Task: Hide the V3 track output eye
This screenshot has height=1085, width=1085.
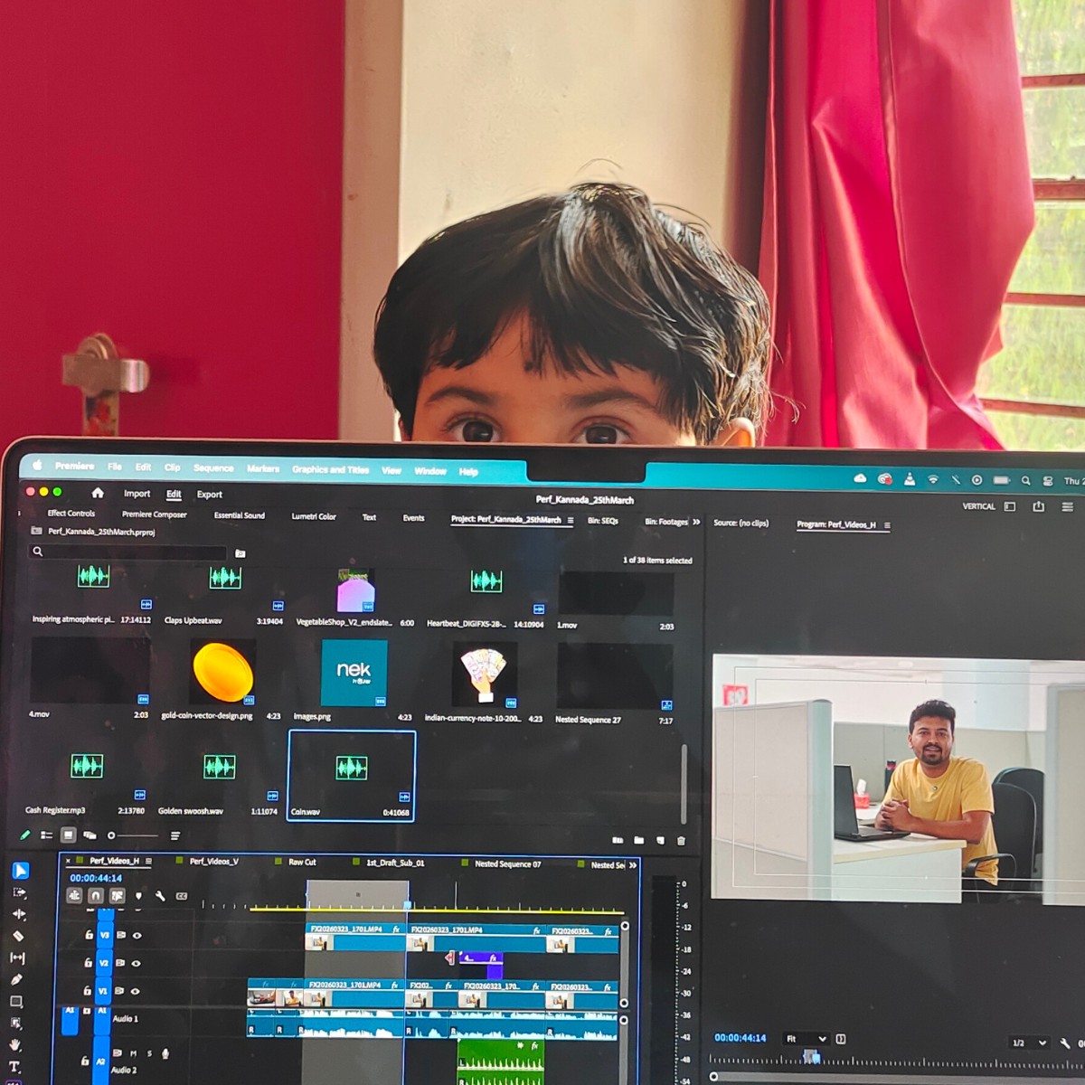Action: 137,936
